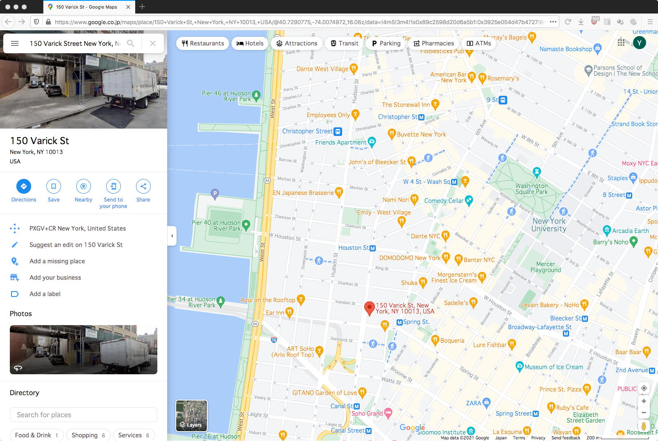Show Attractions on the map
Screen dimensions: 658x441
pos(297,43)
